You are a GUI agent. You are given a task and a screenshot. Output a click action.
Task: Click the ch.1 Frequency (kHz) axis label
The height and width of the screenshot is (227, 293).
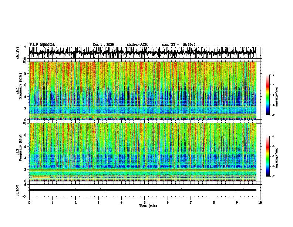pos(20,86)
